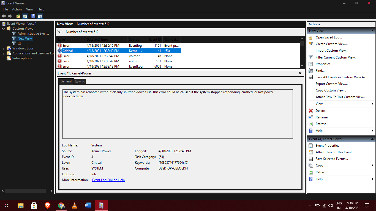Click the left tree pane horizontal scrollbar

(x=26, y=191)
